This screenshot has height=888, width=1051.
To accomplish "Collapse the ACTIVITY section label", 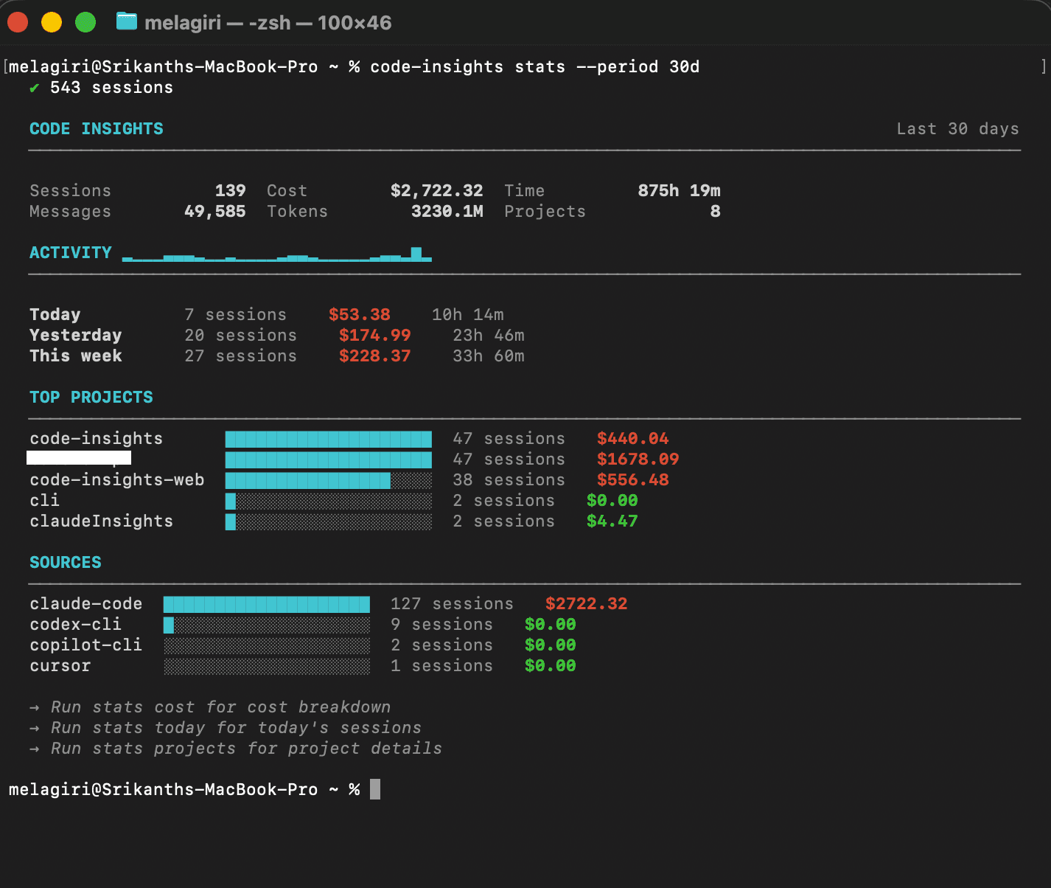I will pyautogui.click(x=71, y=252).
